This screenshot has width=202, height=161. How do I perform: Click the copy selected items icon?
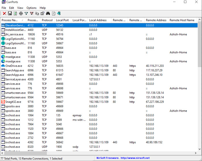pos(37,13)
